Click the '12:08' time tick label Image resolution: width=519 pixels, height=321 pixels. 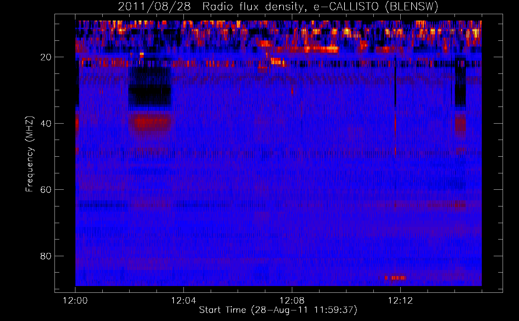coord(292,301)
